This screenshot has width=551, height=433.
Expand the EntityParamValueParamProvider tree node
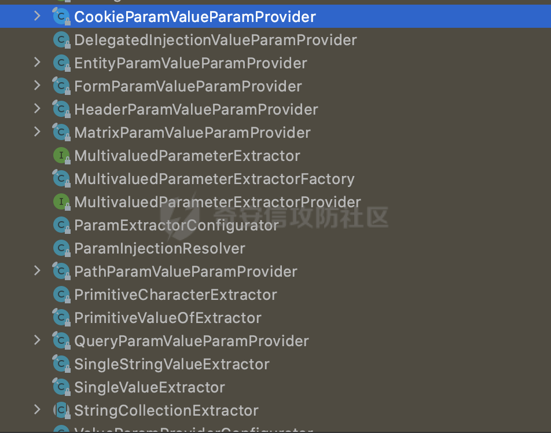38,63
